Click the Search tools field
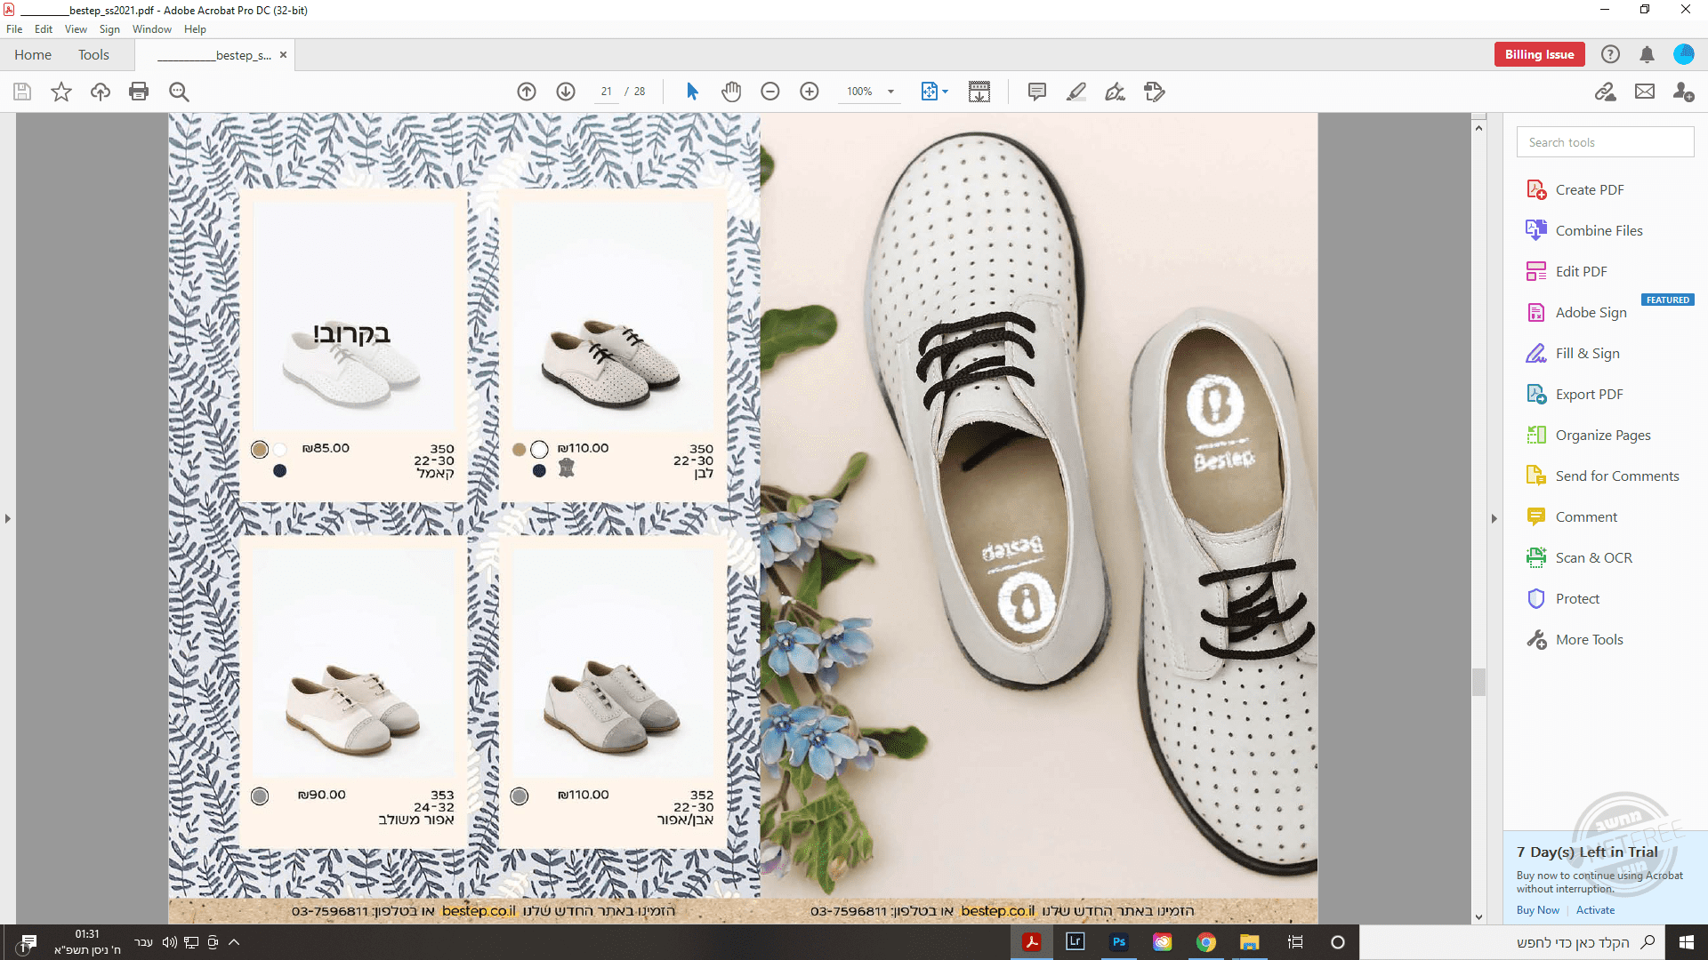Screen dimensions: 1708x960 click(1605, 142)
